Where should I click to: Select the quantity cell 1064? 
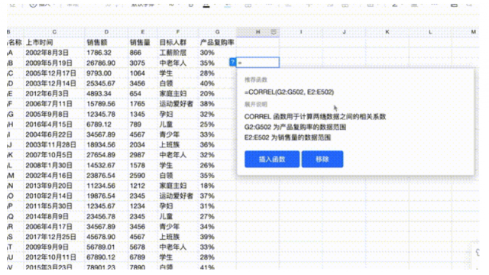[143, 73]
